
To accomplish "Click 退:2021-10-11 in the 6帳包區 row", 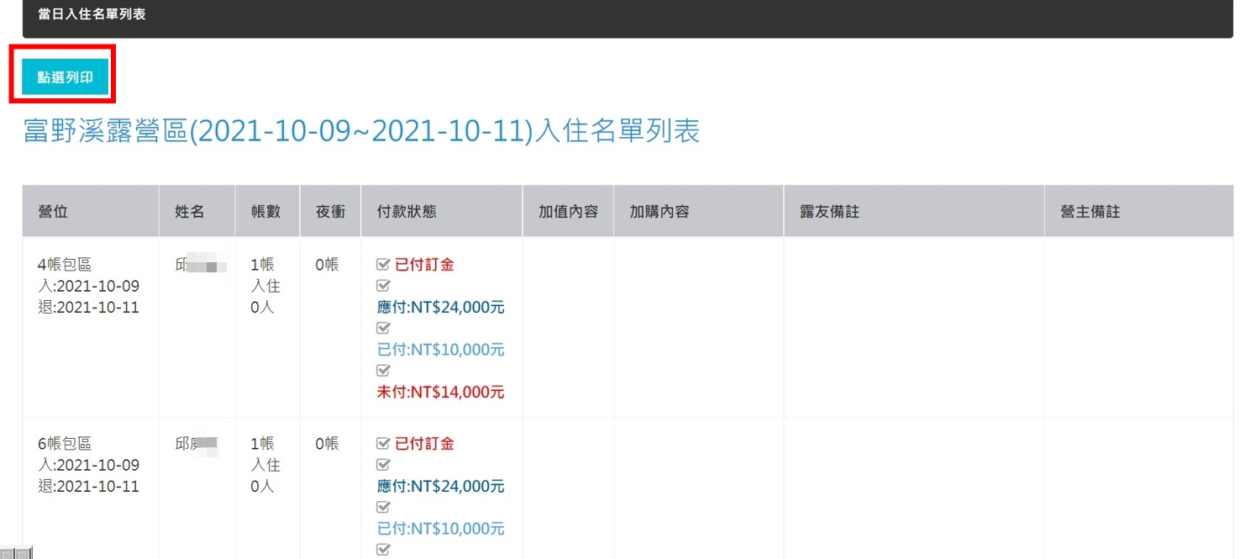I will [89, 486].
